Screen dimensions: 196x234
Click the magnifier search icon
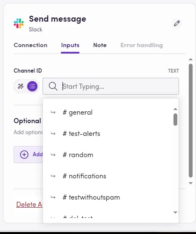(x=53, y=86)
